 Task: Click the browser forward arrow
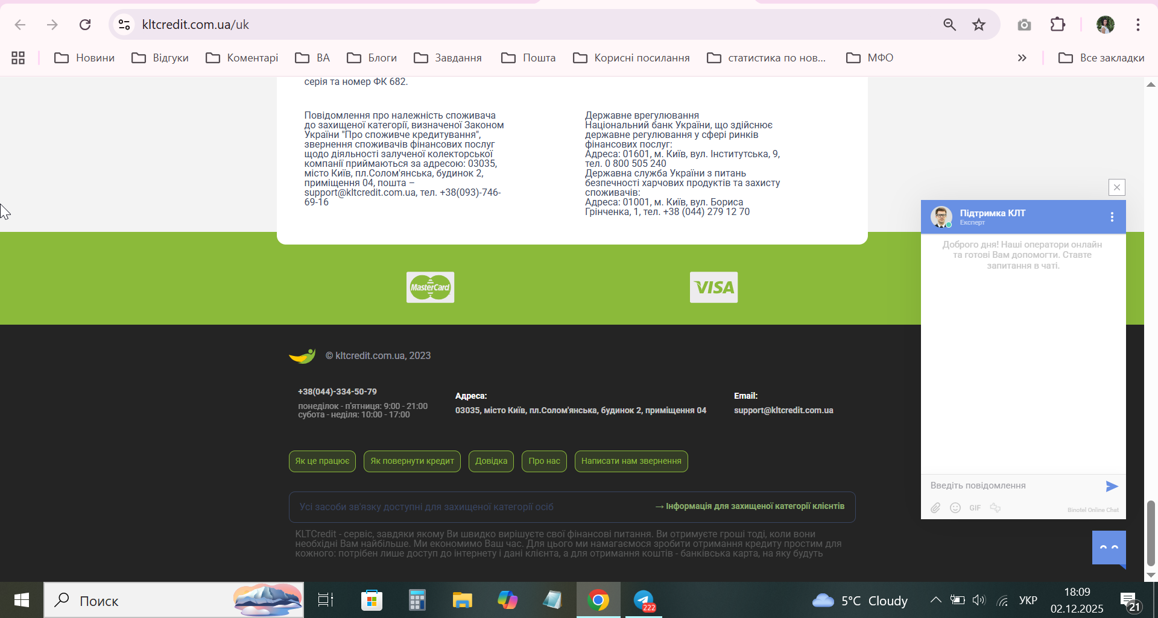pos(52,25)
